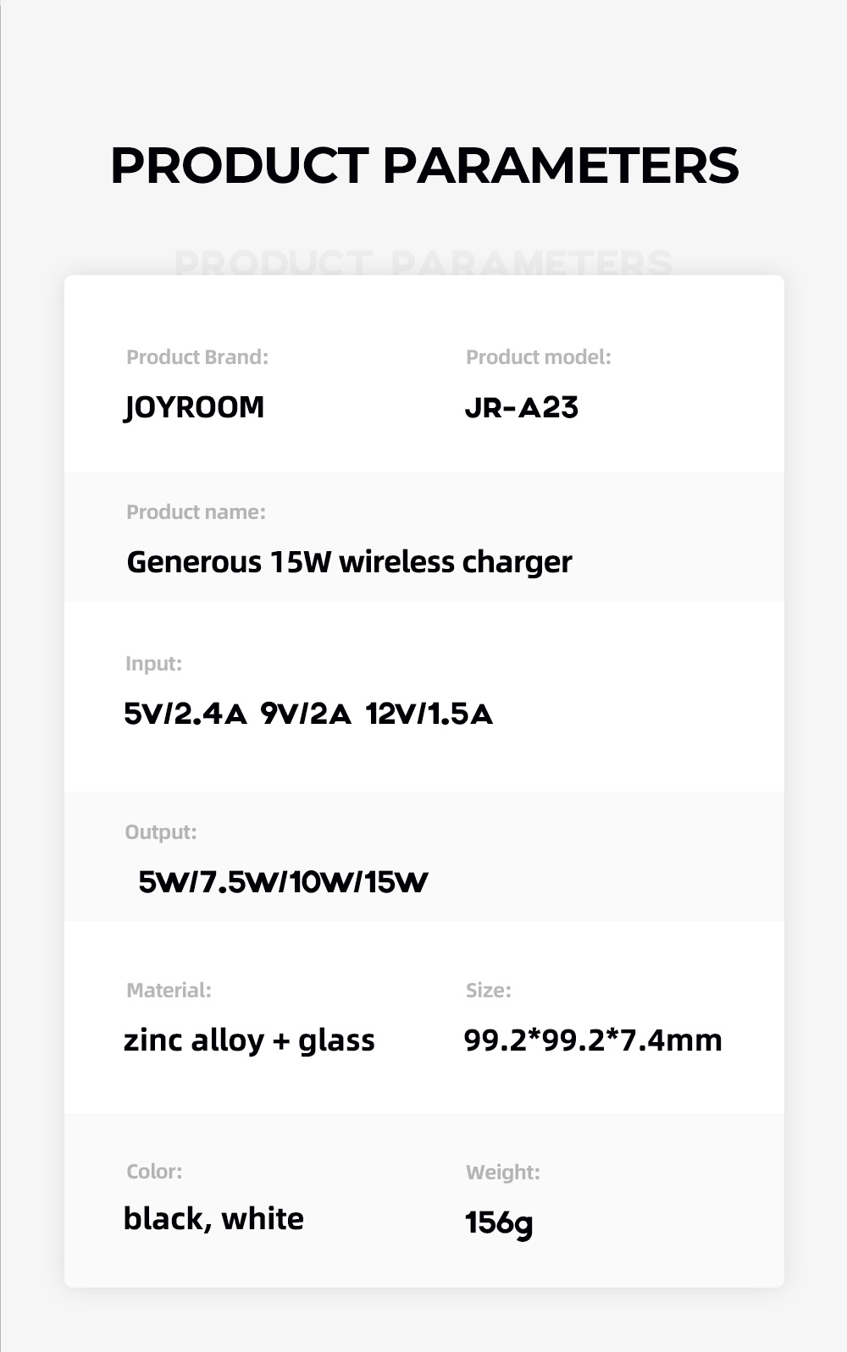This screenshot has height=1352, width=847.
Task: Select the 99.2*99.2*7.4mm dimensions text
Action: click(593, 1040)
